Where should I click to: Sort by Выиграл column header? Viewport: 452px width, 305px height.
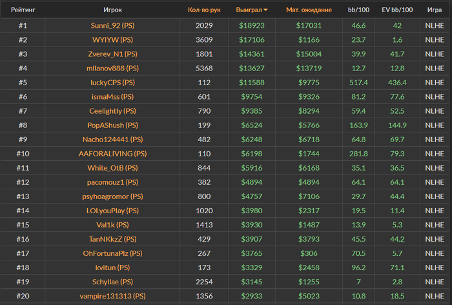[x=249, y=10]
